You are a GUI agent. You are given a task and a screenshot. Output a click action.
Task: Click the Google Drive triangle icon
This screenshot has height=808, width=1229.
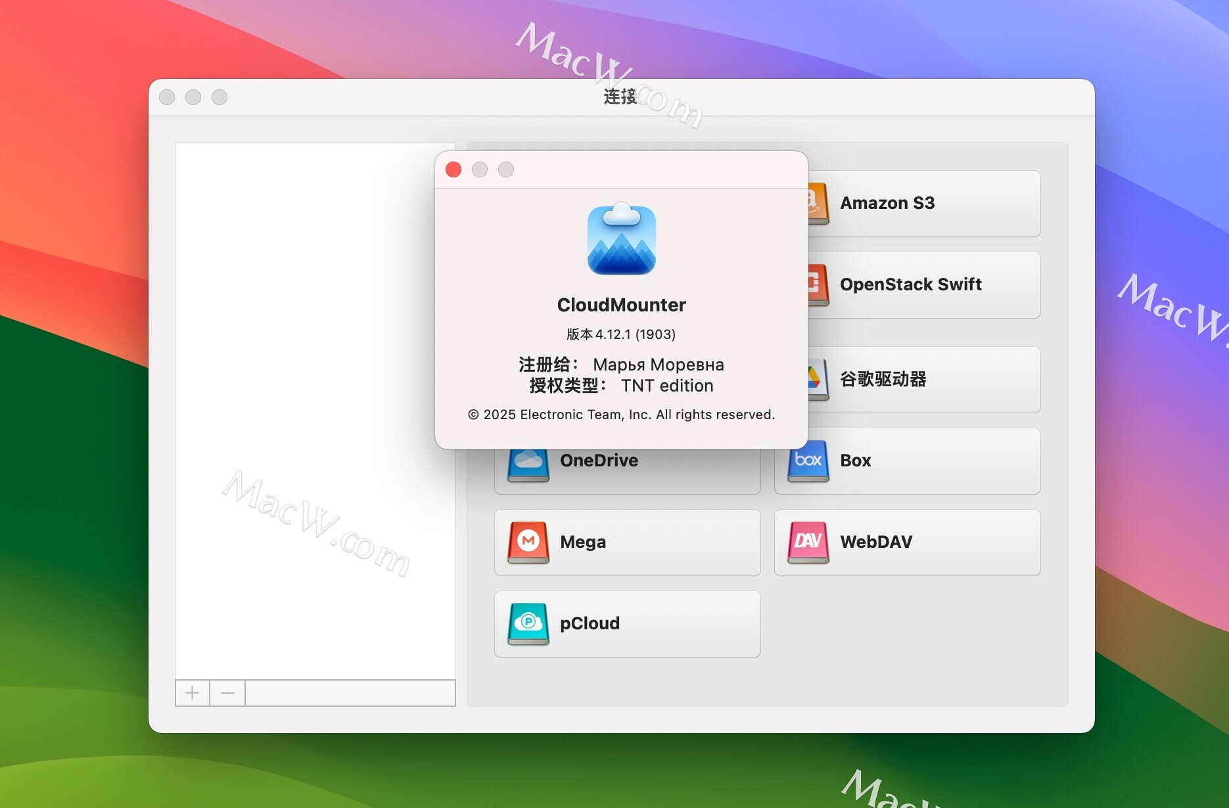[818, 380]
